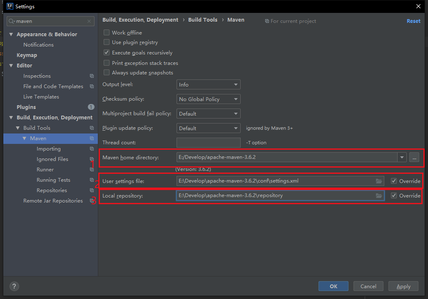This screenshot has height=299, width=428.
Task: Click the Plugins update badge
Action: (x=91, y=107)
